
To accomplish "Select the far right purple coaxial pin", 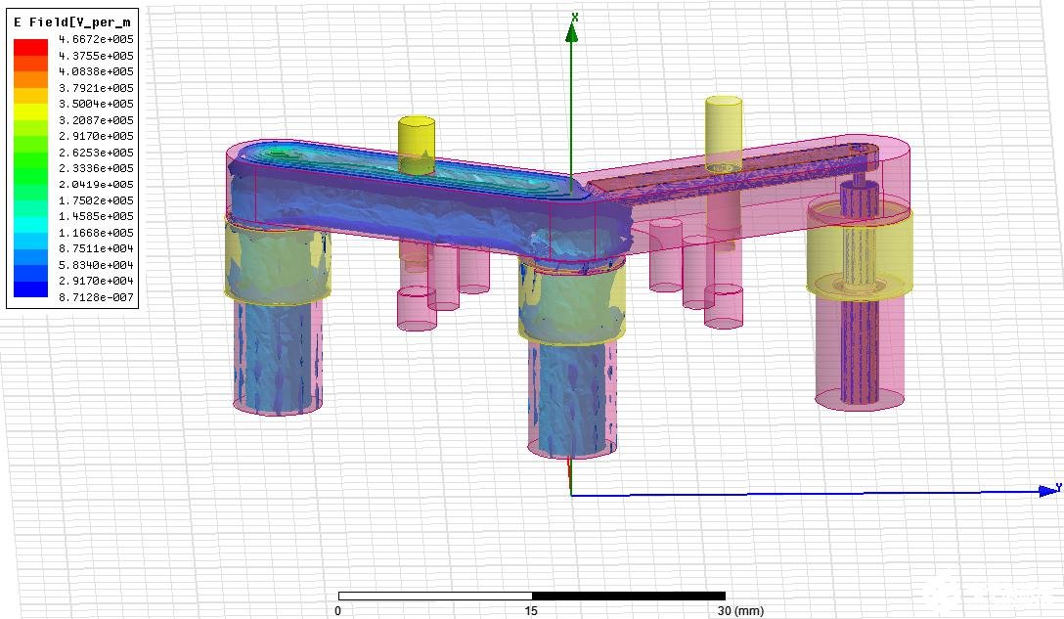I will click(x=859, y=291).
